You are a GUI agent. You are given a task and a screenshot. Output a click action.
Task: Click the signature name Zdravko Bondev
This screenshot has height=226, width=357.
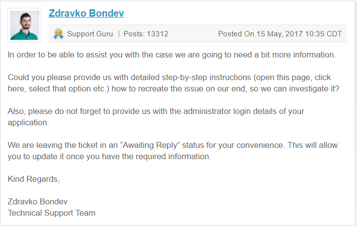click(38, 201)
